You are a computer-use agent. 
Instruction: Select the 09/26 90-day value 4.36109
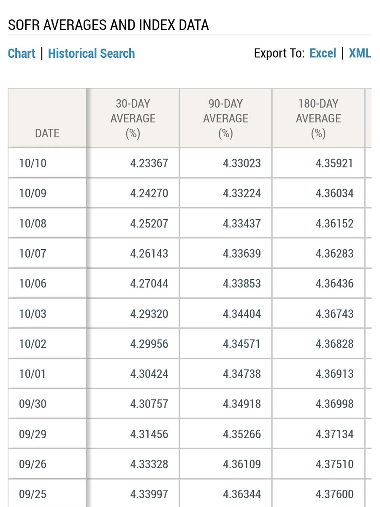[242, 464]
